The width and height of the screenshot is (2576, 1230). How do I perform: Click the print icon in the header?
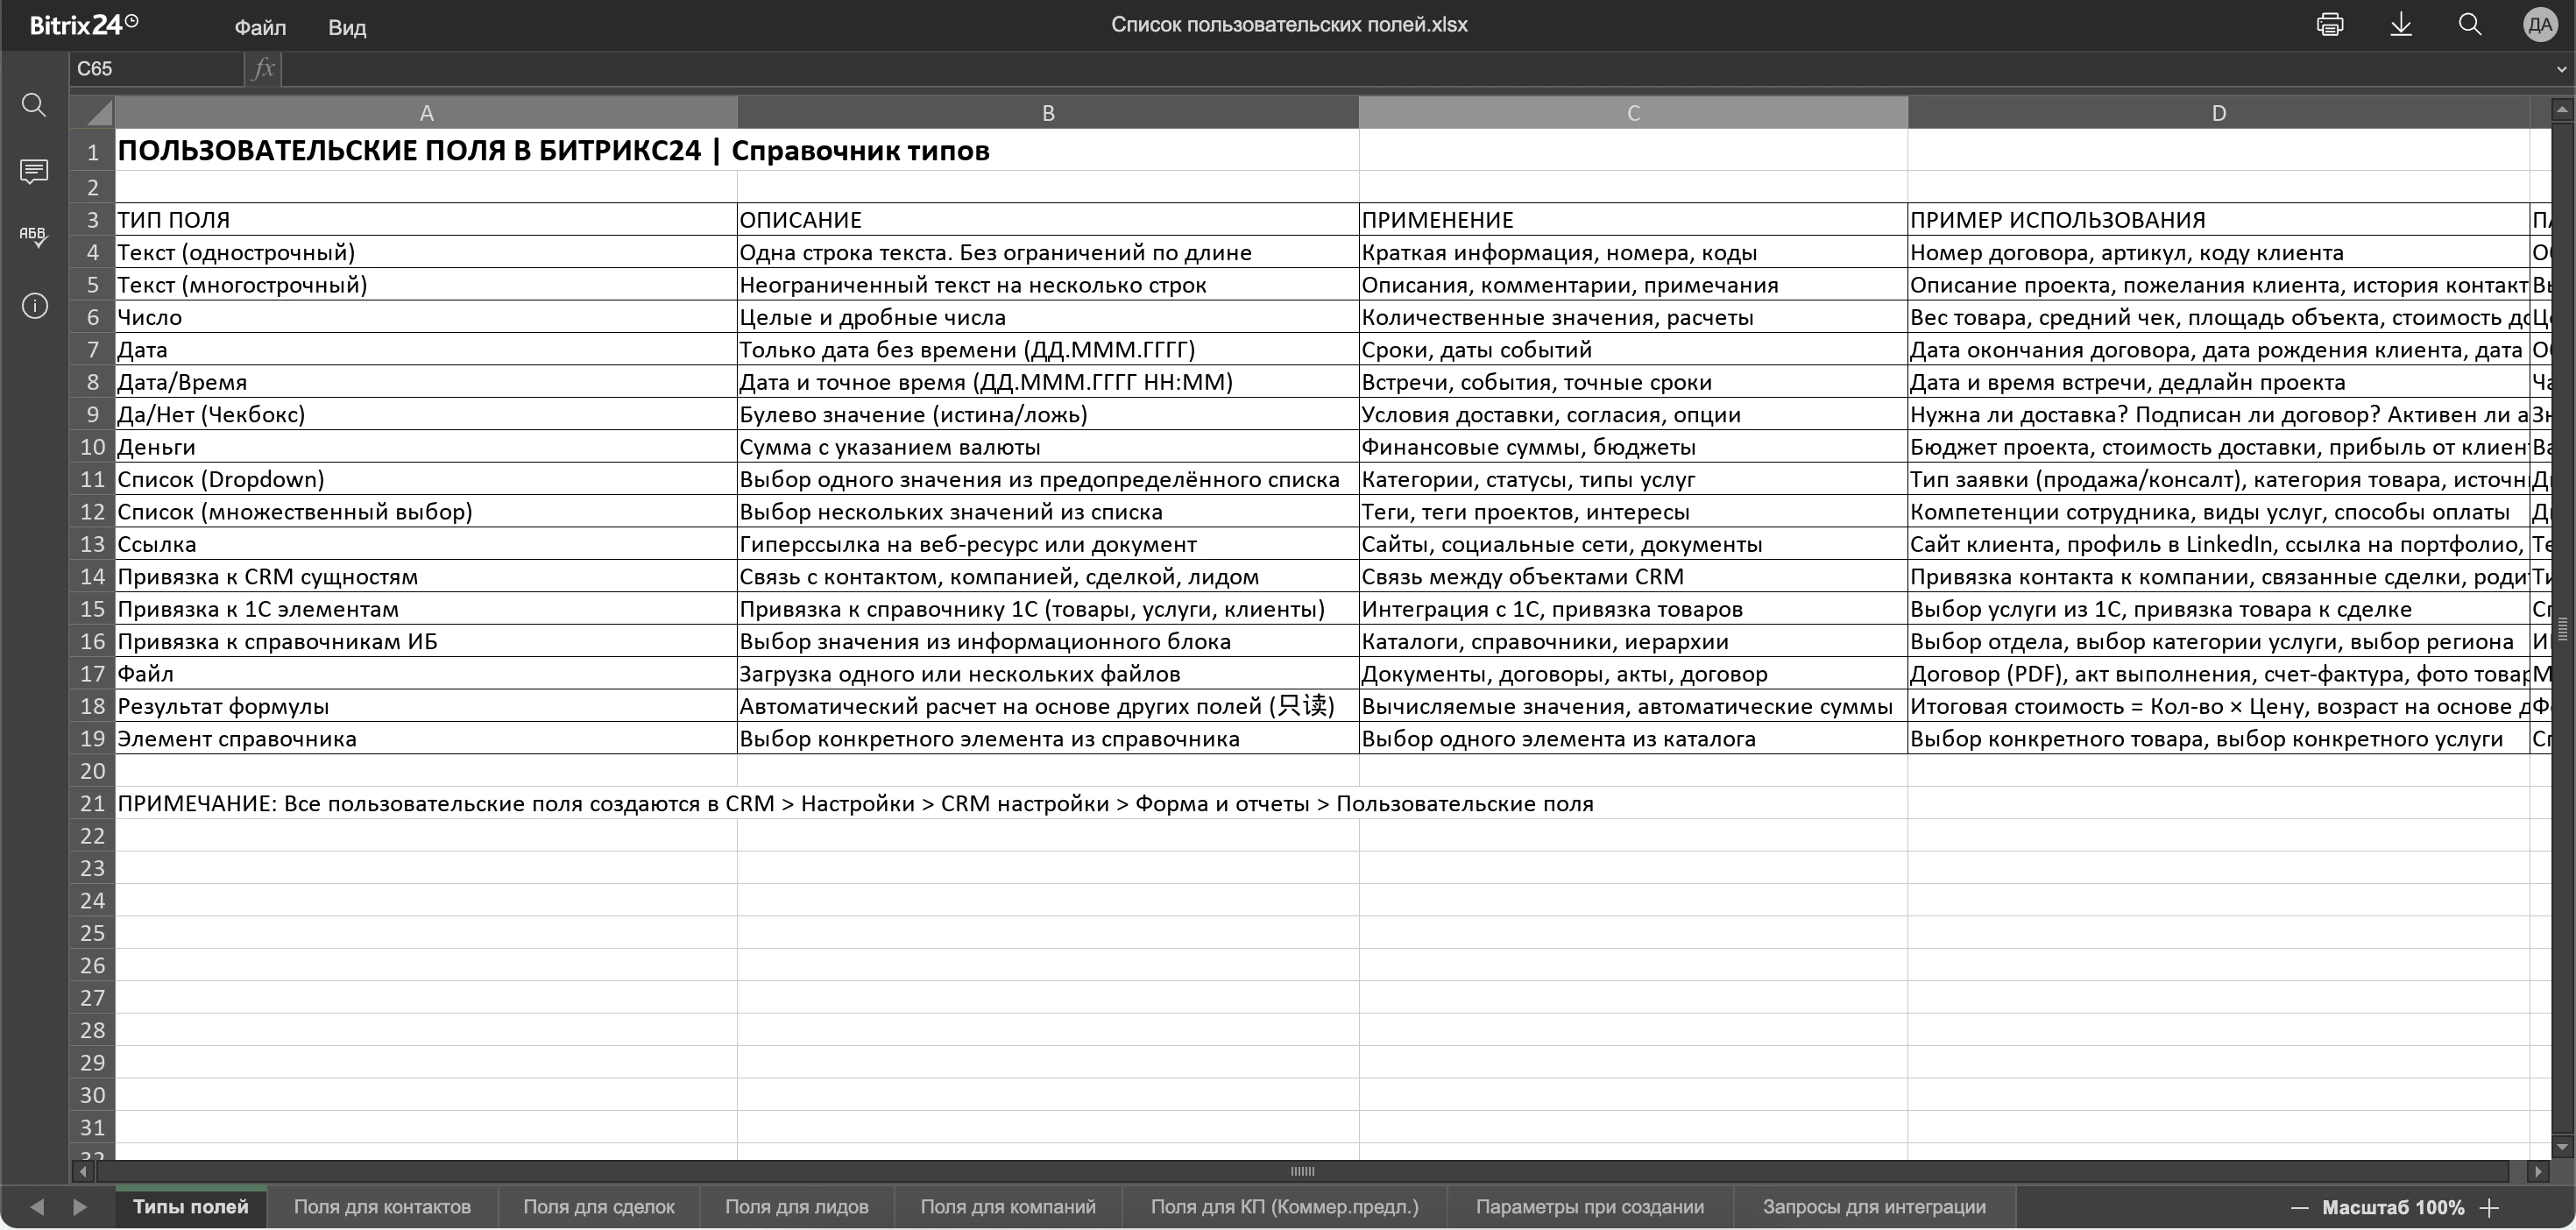tap(2330, 25)
